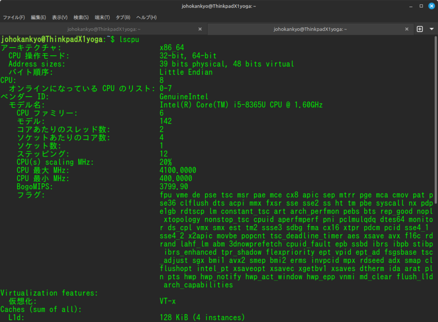438x322 pixels.
Task: Open a new terminal tab with plus icon
Action: pos(420,29)
